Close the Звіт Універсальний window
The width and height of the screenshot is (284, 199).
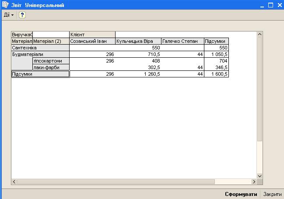click(x=280, y=5)
